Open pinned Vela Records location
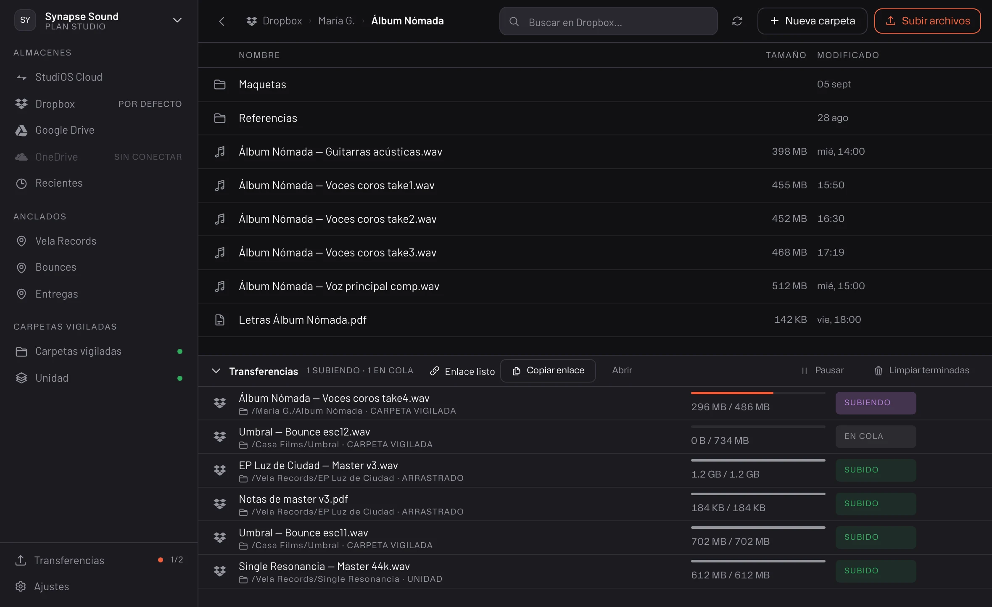The height and width of the screenshot is (607, 992). pos(99,241)
